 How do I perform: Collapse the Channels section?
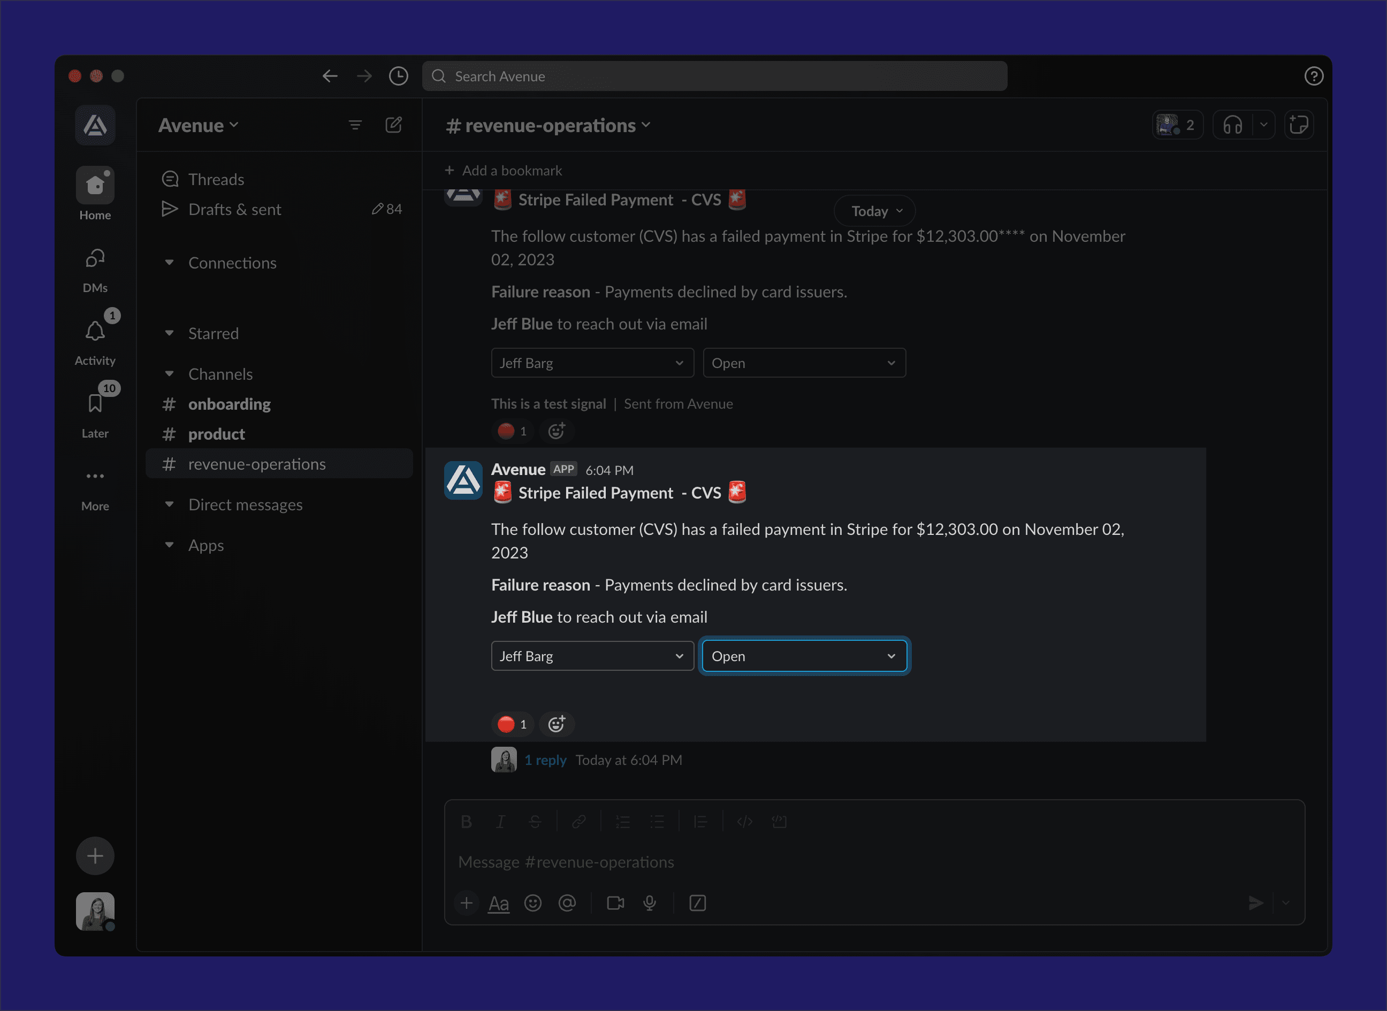click(170, 374)
